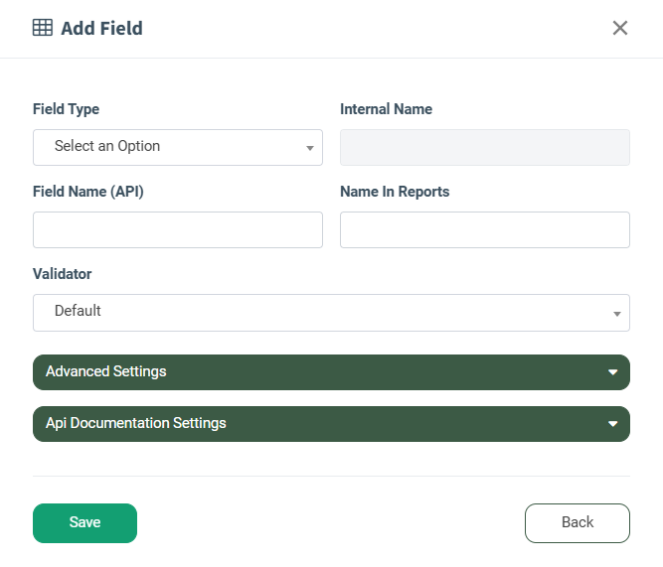This screenshot has width=663, height=567.
Task: Click into the Name In Reports input
Action: 484,229
